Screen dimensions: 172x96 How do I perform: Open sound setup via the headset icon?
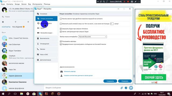pos(38,23)
